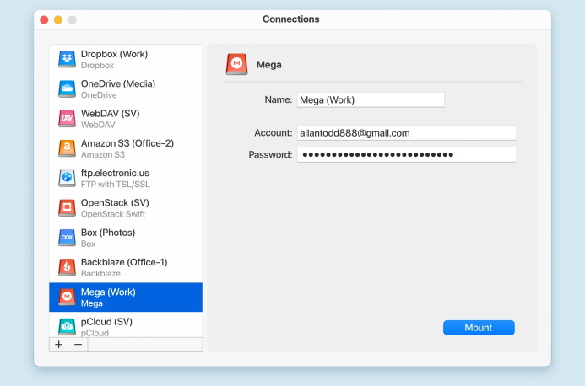Select the Dropbox (Work) row text
Viewport: 585px width, 386px height.
click(114, 54)
